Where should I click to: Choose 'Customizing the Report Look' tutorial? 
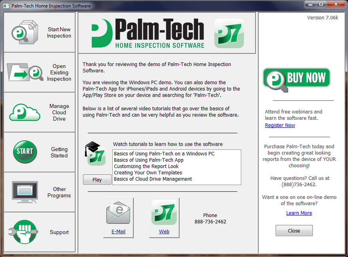coord(146,166)
